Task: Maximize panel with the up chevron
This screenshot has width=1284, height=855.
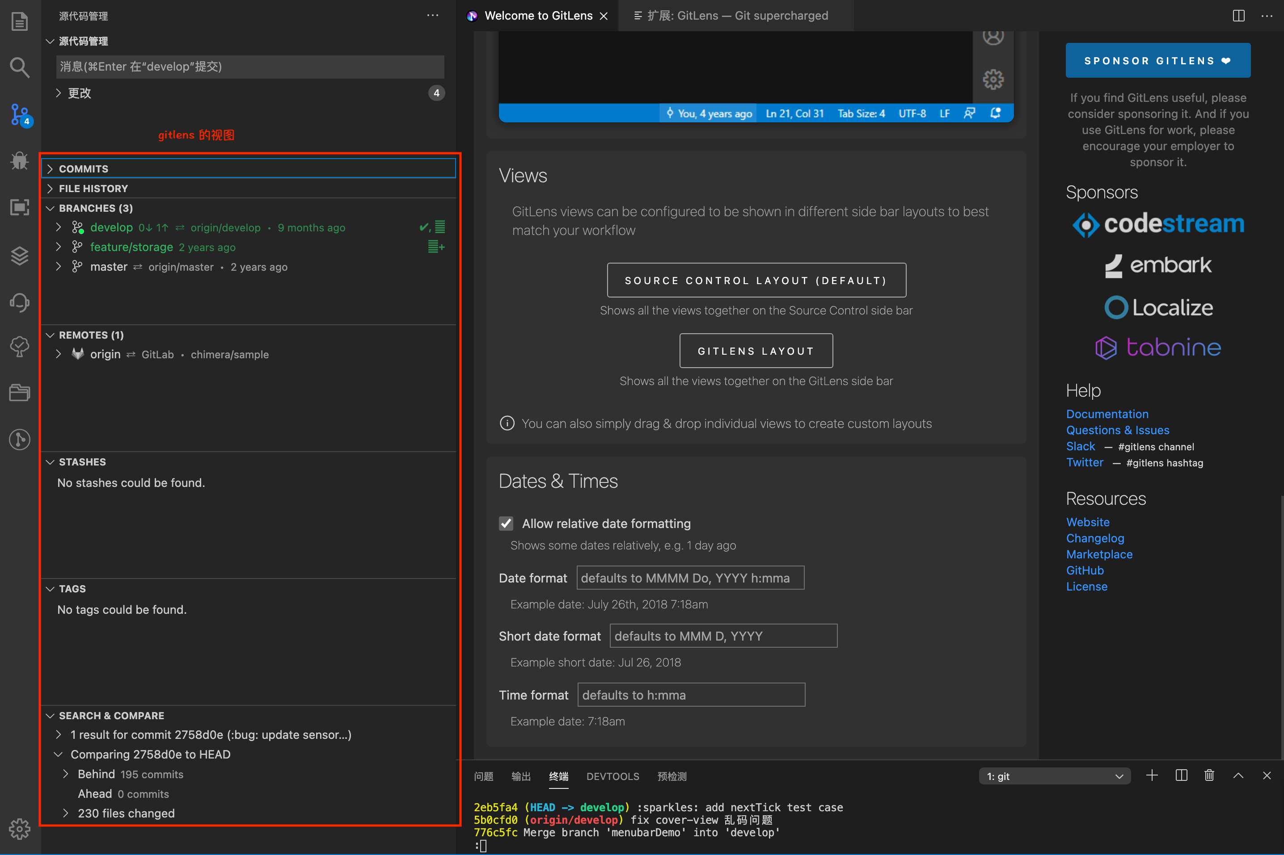Action: [x=1238, y=775]
